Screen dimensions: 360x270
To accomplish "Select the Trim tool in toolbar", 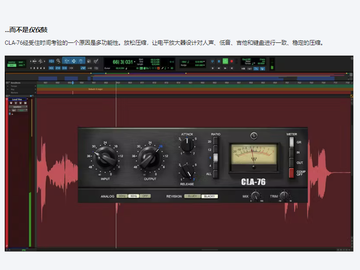I will 67,61.
